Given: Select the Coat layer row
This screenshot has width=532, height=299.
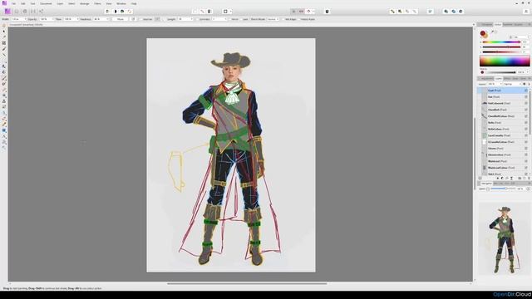Looking at the screenshot, I should pos(502,91).
